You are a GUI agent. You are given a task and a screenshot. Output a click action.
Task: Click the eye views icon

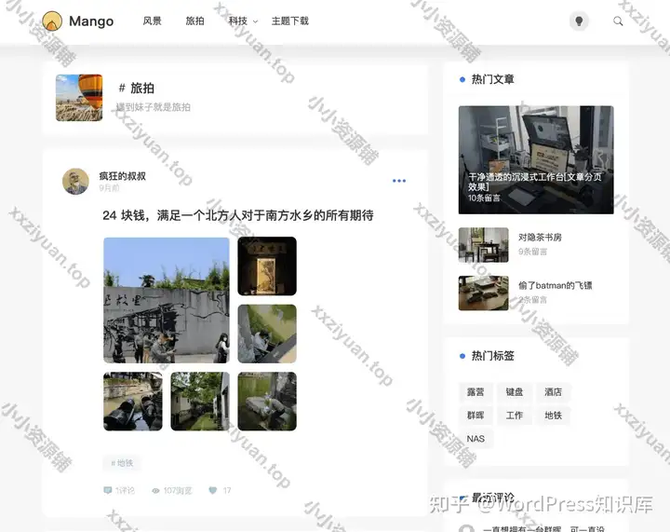coord(156,490)
